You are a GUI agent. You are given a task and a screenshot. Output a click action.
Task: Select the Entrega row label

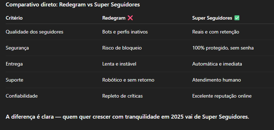click(14, 64)
